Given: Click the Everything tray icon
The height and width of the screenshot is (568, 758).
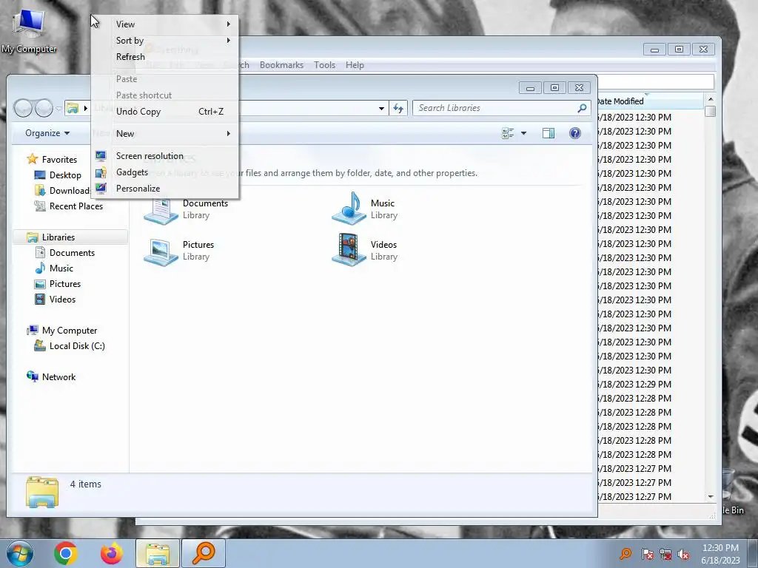Looking at the screenshot, I should pyautogui.click(x=625, y=554).
